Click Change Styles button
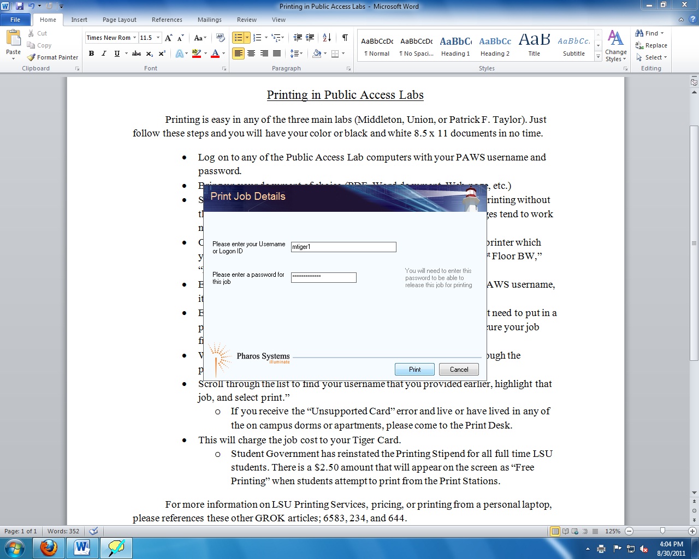Screen dimensions: 699x559 (616, 45)
